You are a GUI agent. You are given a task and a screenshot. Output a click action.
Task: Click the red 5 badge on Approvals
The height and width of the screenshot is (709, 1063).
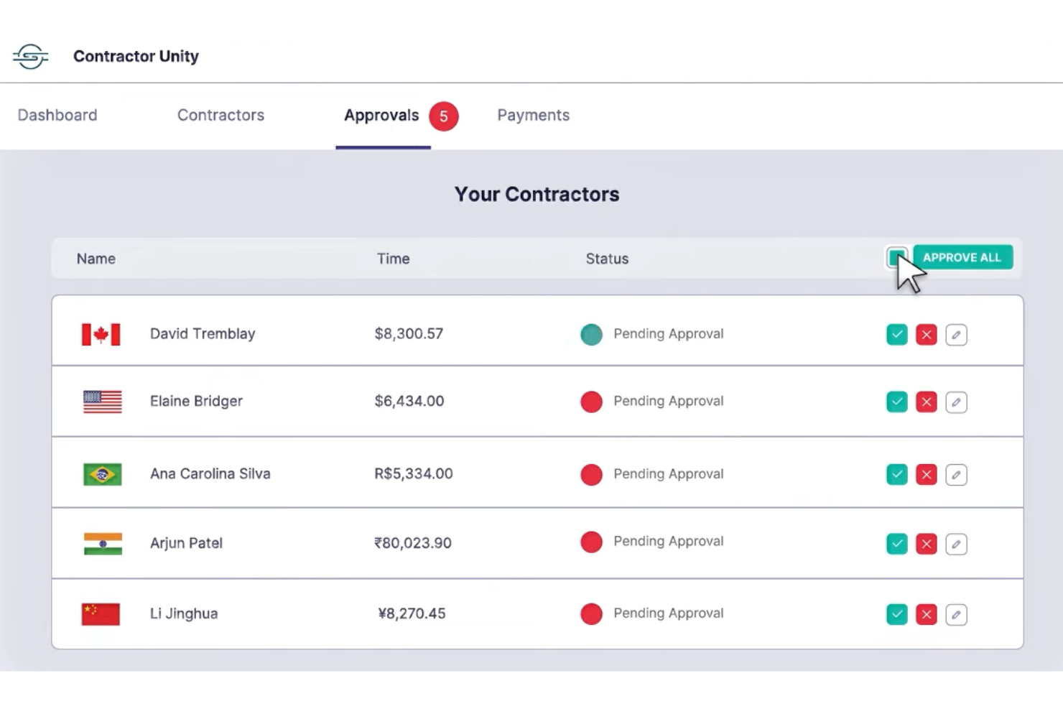(444, 116)
